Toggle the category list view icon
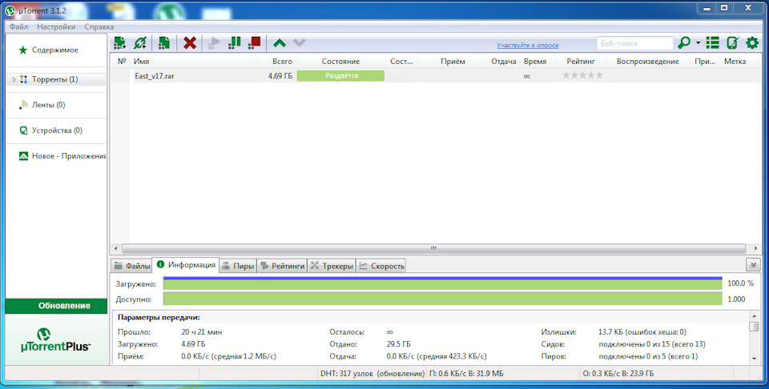This screenshot has height=389, width=769. click(x=713, y=43)
